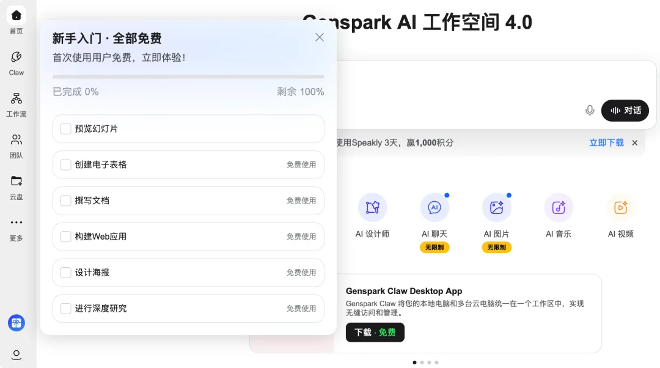Click 免费使用 on 构建Web应用 row

click(x=301, y=237)
